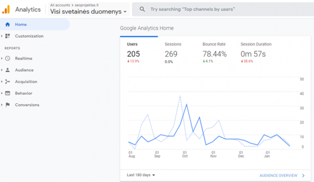Click the search magnifier icon
314x182 pixels.
point(142,9)
